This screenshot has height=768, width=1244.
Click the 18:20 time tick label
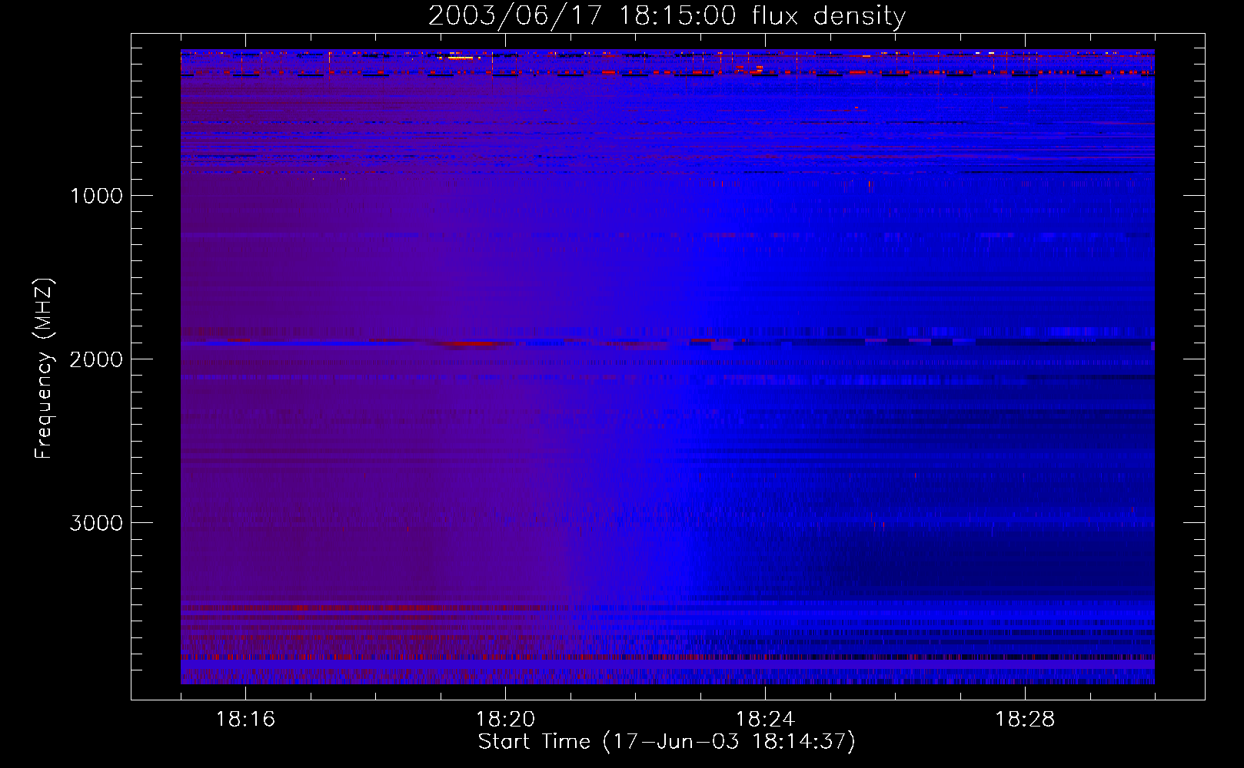tap(505, 720)
